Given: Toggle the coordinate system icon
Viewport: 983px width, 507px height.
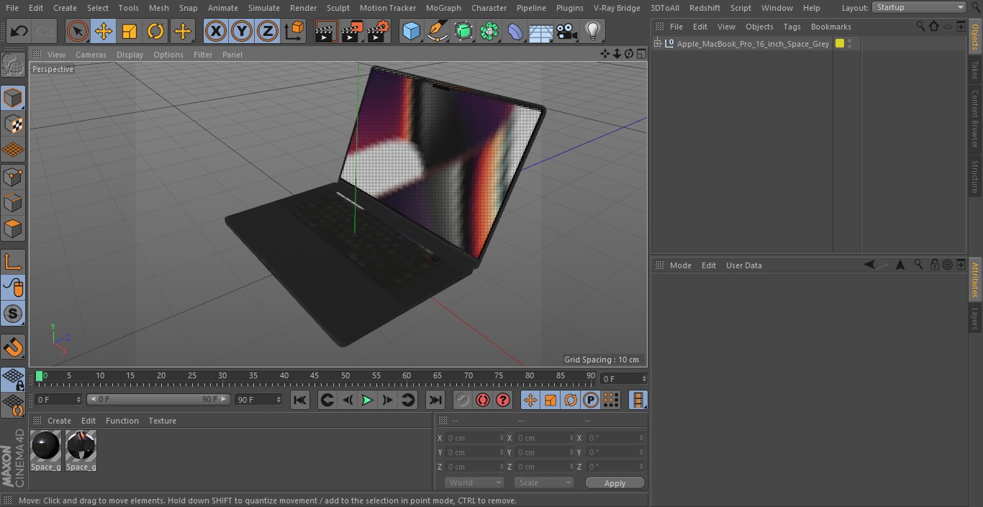Looking at the screenshot, I should coord(294,31).
